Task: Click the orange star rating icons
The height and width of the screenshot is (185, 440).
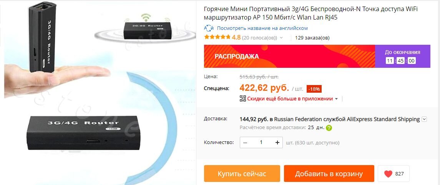Action: click(217, 37)
